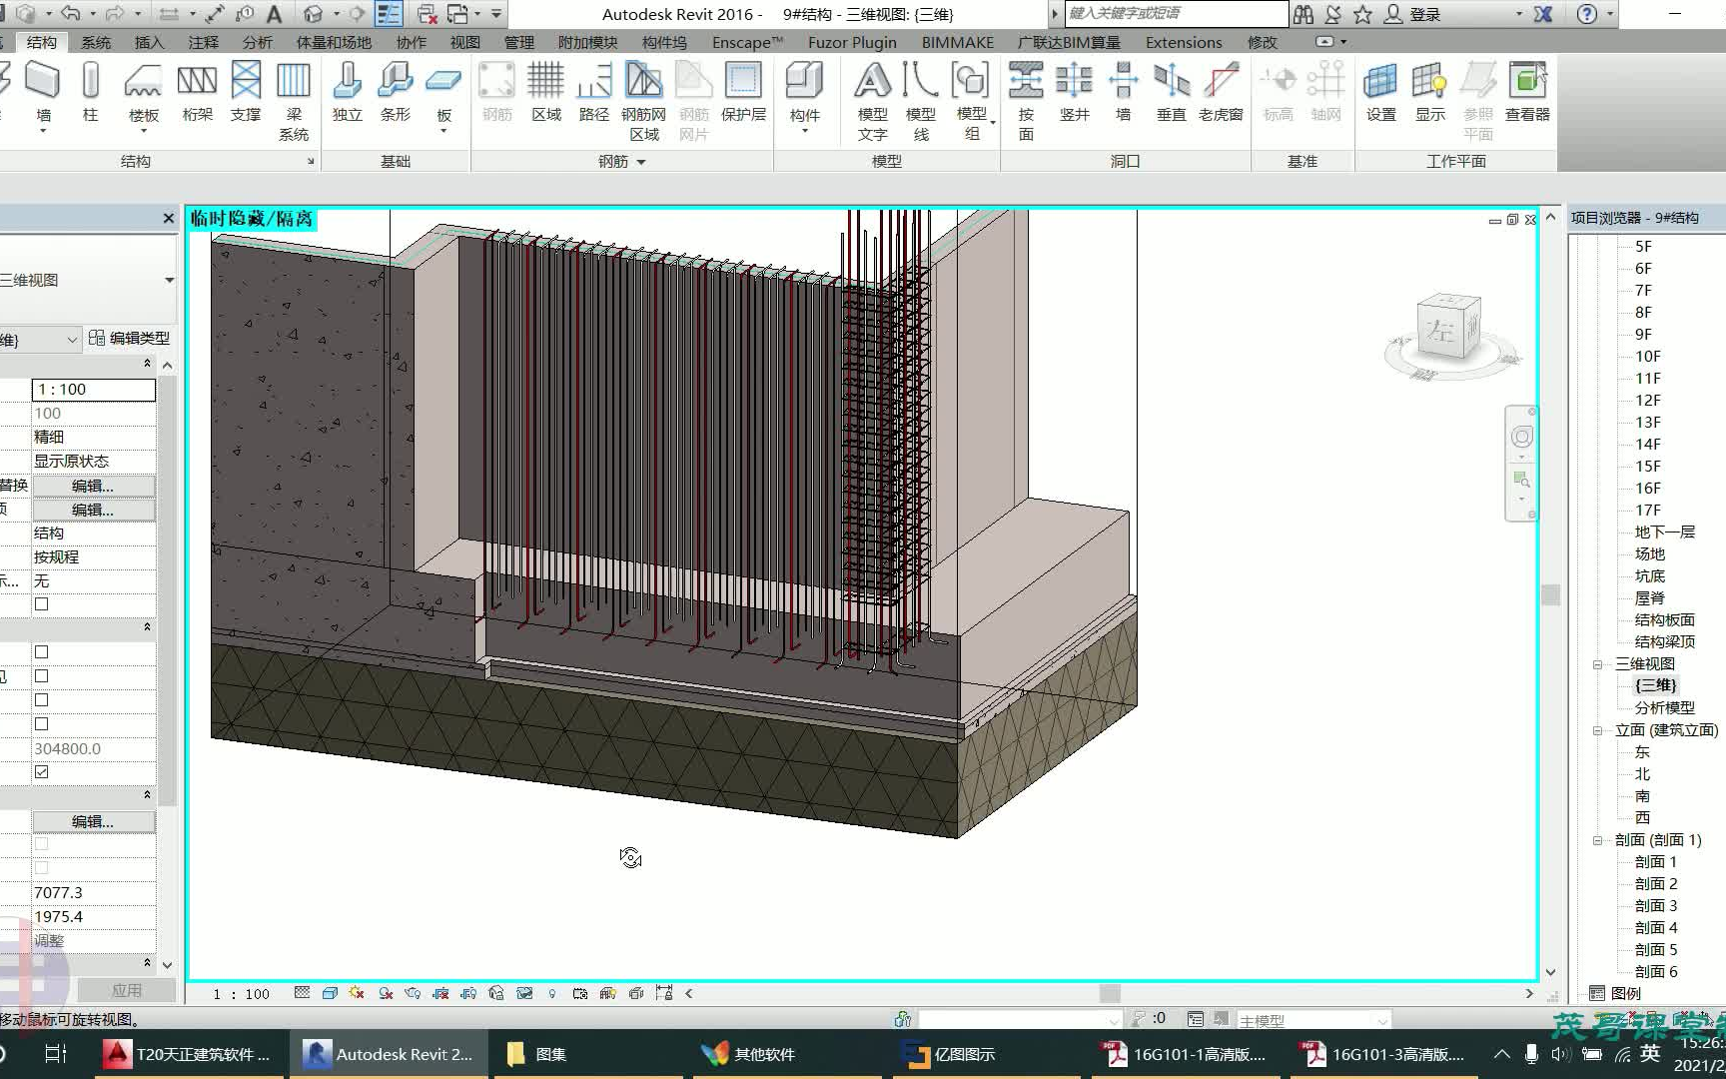Uncheck the checked box below 304800.0
This screenshot has height=1079, width=1726.
pyautogui.click(x=42, y=772)
